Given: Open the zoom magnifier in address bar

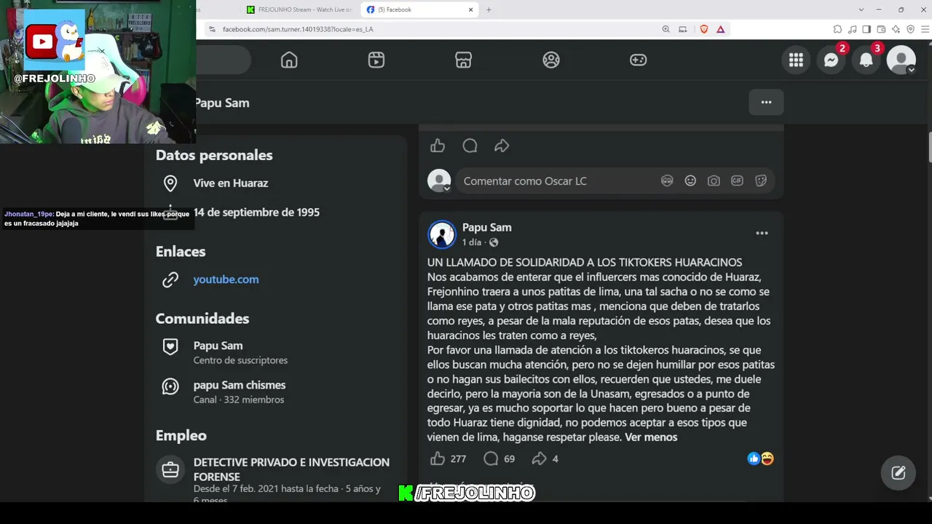Looking at the screenshot, I should coord(666,29).
